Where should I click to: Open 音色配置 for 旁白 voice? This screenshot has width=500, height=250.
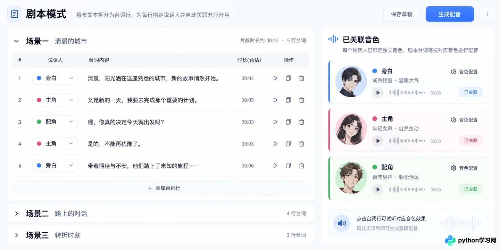(x=464, y=72)
